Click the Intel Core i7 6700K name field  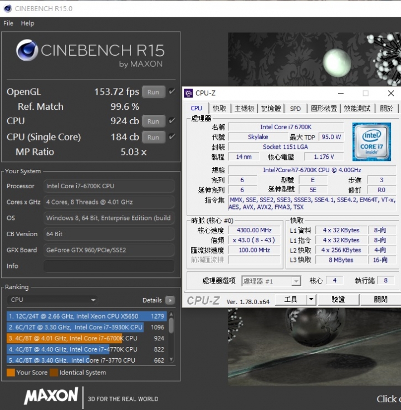click(x=286, y=127)
